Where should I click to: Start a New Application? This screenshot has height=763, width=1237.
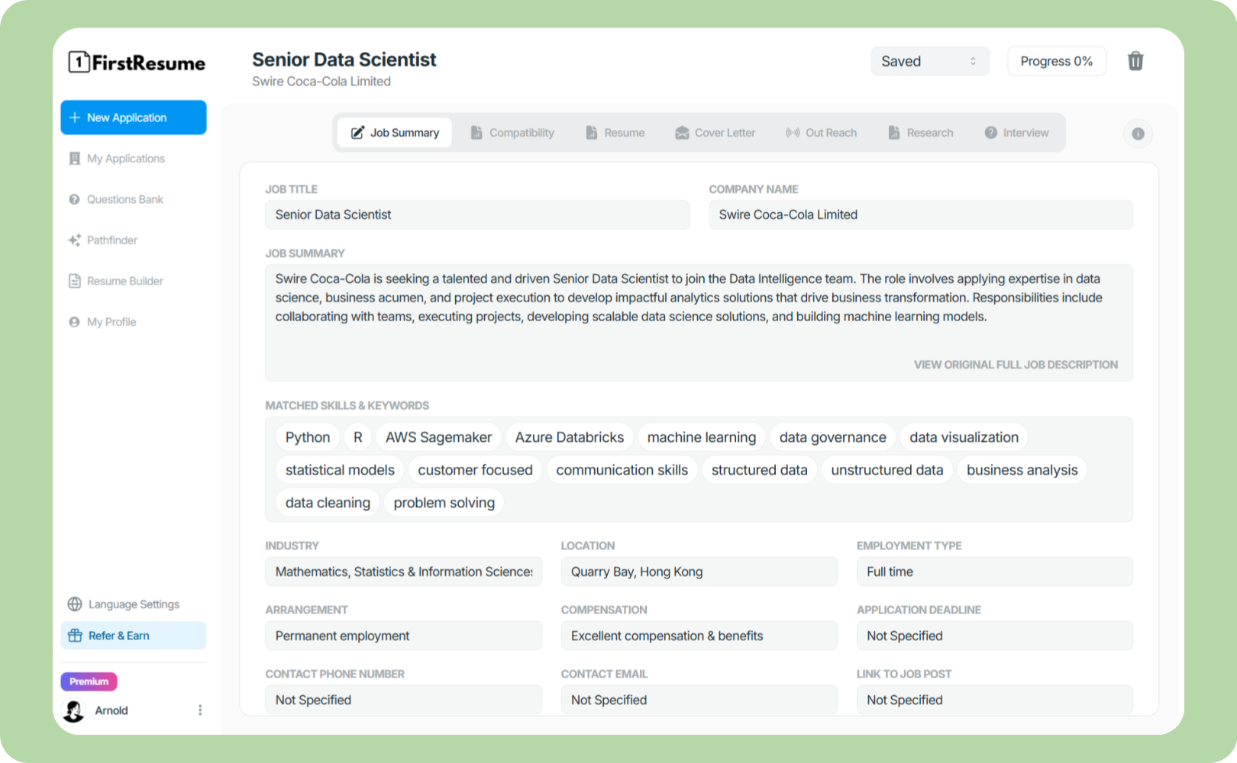[x=134, y=118]
